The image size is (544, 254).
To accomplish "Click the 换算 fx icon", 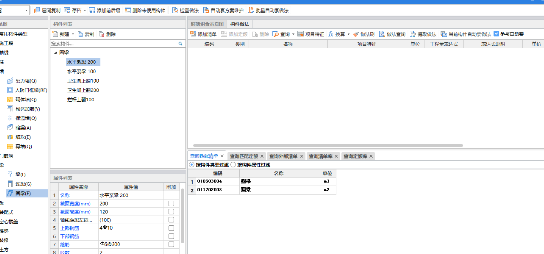I will pos(330,34).
